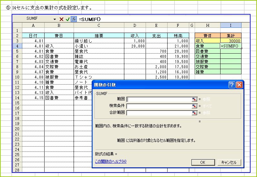The width and height of the screenshot is (257, 177).
Task: Click 雑費 in the summary table
Action: click(x=208, y=72)
